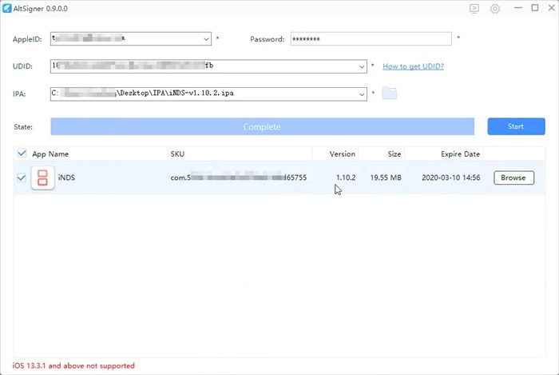Screen dimensions: 559x375
Task: Toggle the select-all header checkbox
Action: coord(22,154)
